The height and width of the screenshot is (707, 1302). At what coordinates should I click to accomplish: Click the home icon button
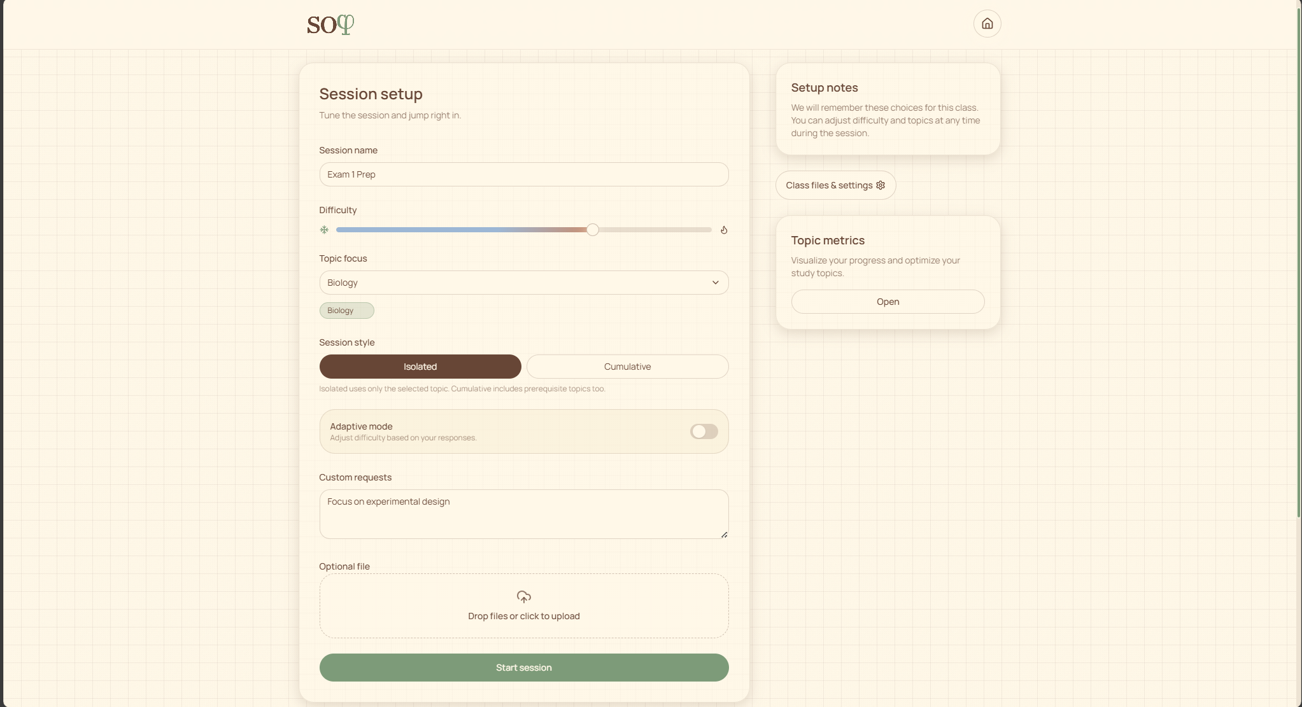pos(987,24)
